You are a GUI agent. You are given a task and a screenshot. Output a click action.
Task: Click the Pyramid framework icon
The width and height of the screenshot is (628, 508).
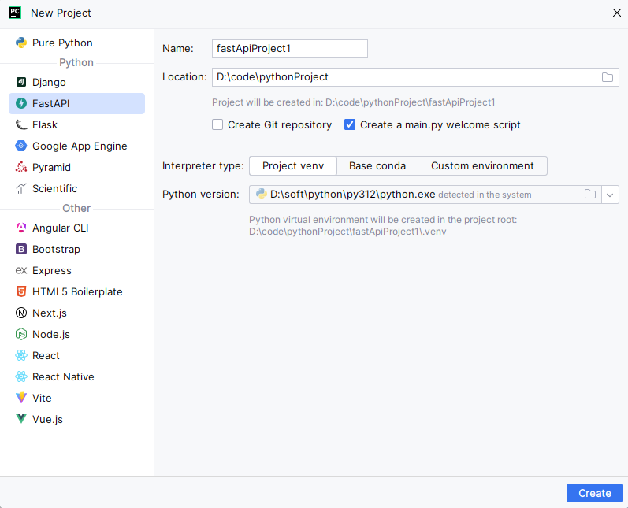[21, 167]
